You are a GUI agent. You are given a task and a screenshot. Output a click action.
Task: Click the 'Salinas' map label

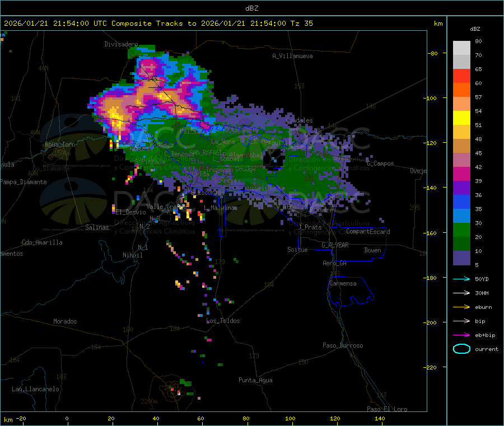coord(97,227)
